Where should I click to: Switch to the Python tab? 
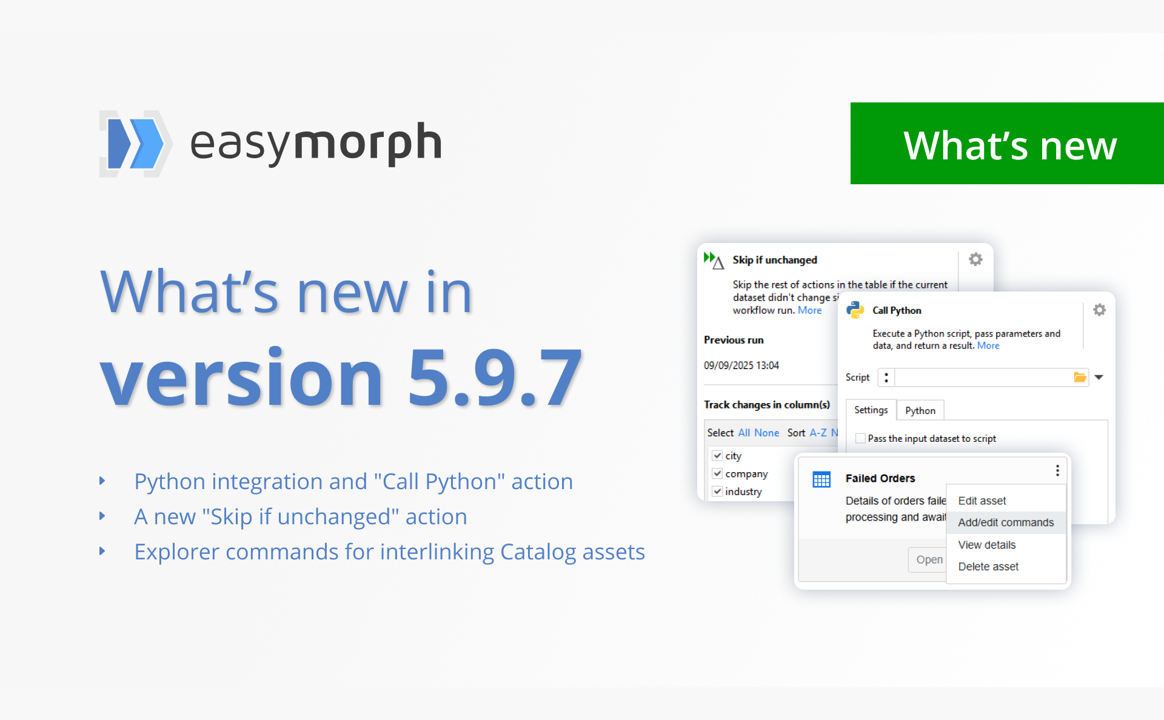pos(920,410)
